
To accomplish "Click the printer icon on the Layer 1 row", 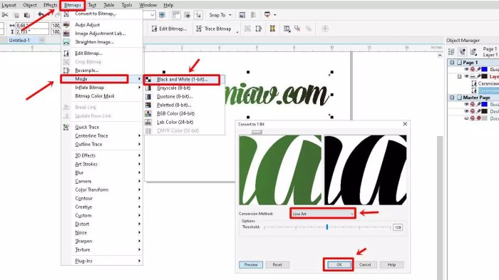I will pos(473,76).
